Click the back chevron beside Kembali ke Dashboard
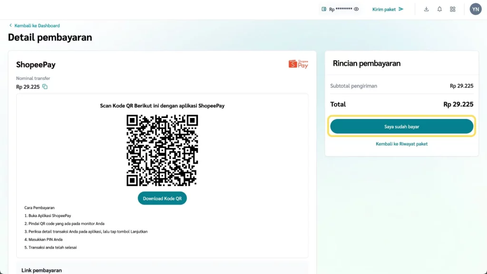The height and width of the screenshot is (274, 487). (10, 26)
